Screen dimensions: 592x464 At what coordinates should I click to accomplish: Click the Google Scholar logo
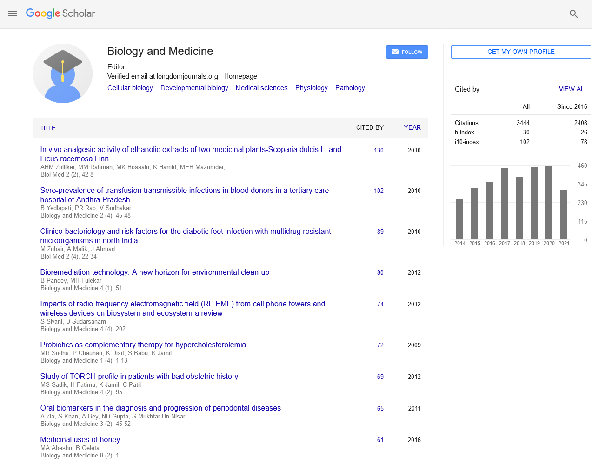point(60,13)
